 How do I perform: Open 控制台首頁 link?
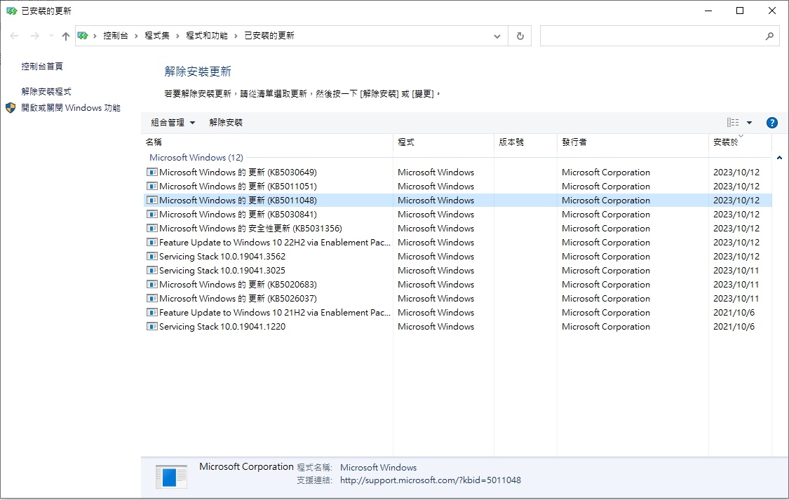pos(42,67)
